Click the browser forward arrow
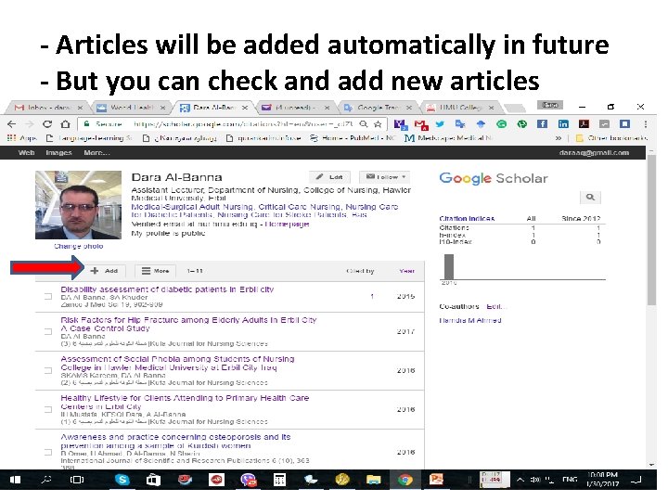Image resolution: width=668 pixels, height=501 pixels. point(29,124)
